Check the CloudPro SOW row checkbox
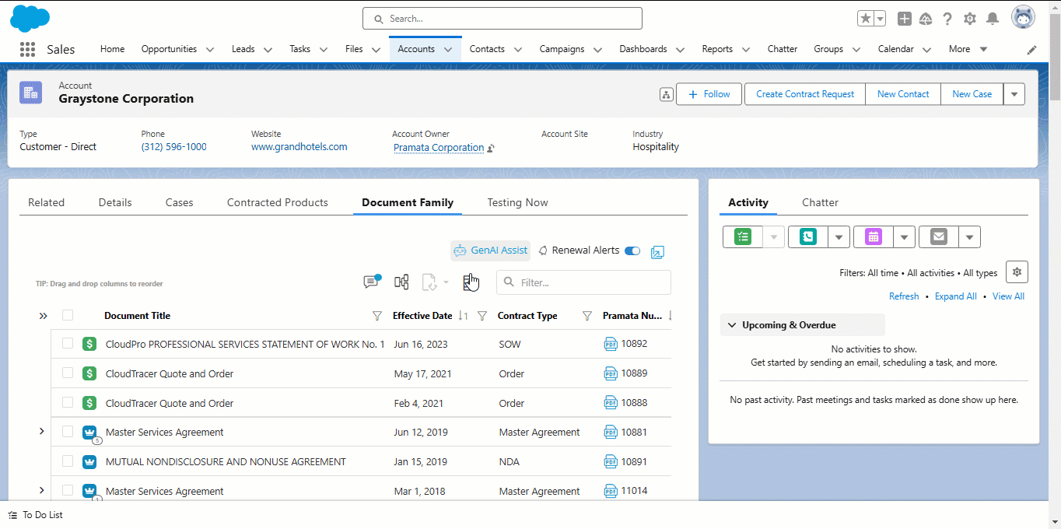Image resolution: width=1061 pixels, height=529 pixels. click(x=68, y=343)
